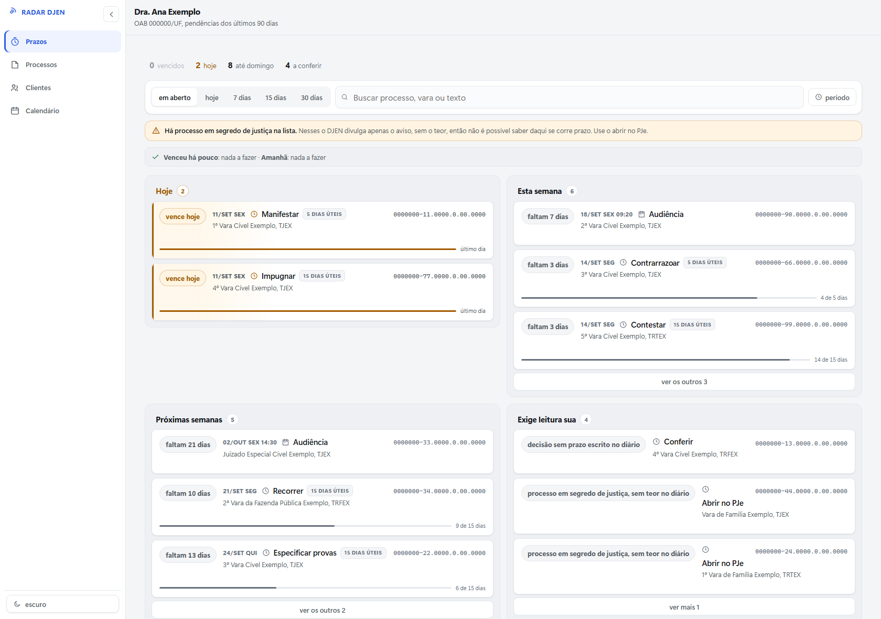Select the '7 dias' filter tab
Image resolution: width=881 pixels, height=619 pixels.
(242, 97)
